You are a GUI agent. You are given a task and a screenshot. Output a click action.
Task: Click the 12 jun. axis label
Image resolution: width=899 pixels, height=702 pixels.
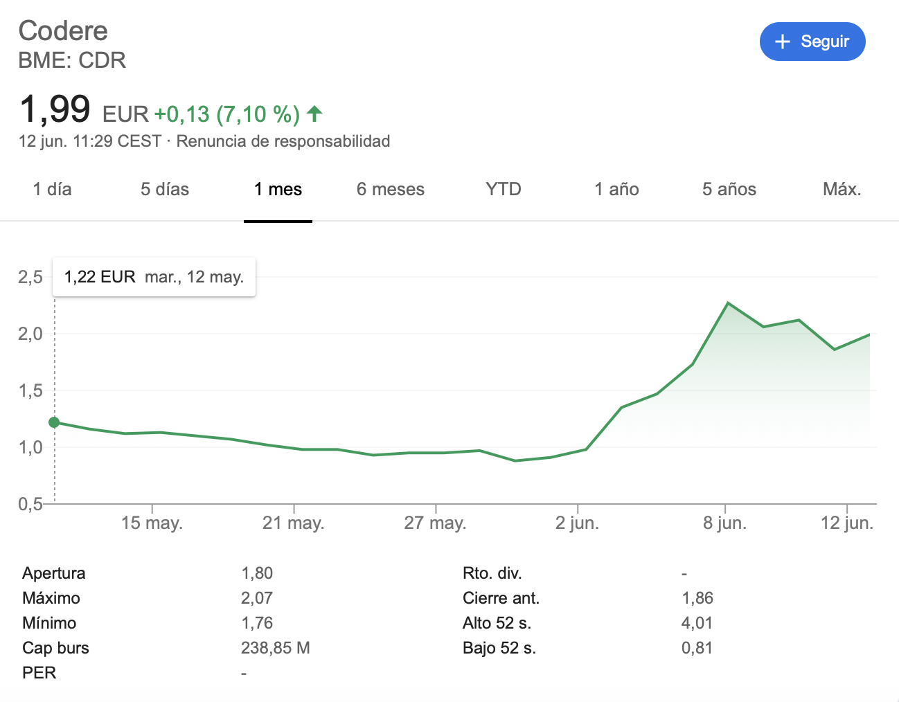coord(847,523)
